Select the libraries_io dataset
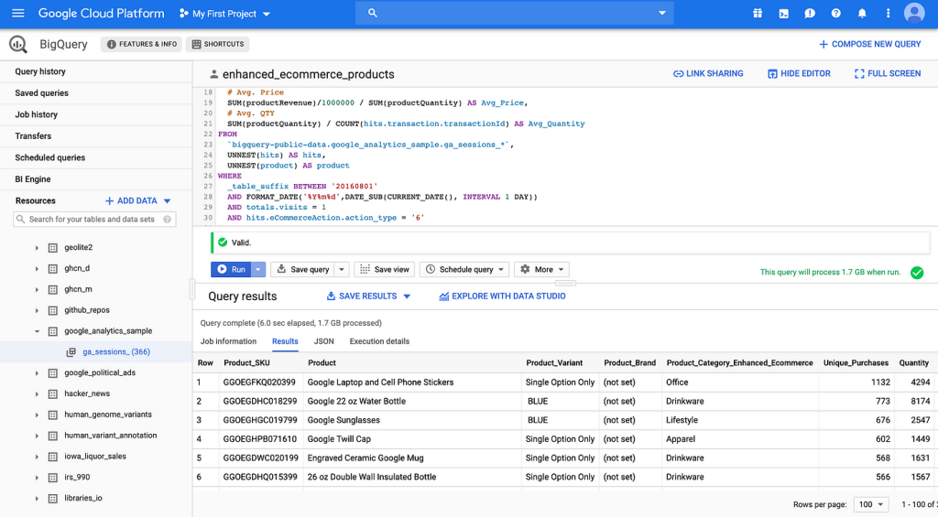Screen dimensions: 938x517 [83, 499]
